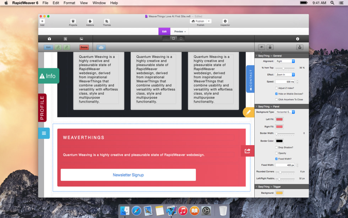This screenshot has width=348, height=218.
Task: Choose the dashed outline view mode icon
Action: [166, 39]
